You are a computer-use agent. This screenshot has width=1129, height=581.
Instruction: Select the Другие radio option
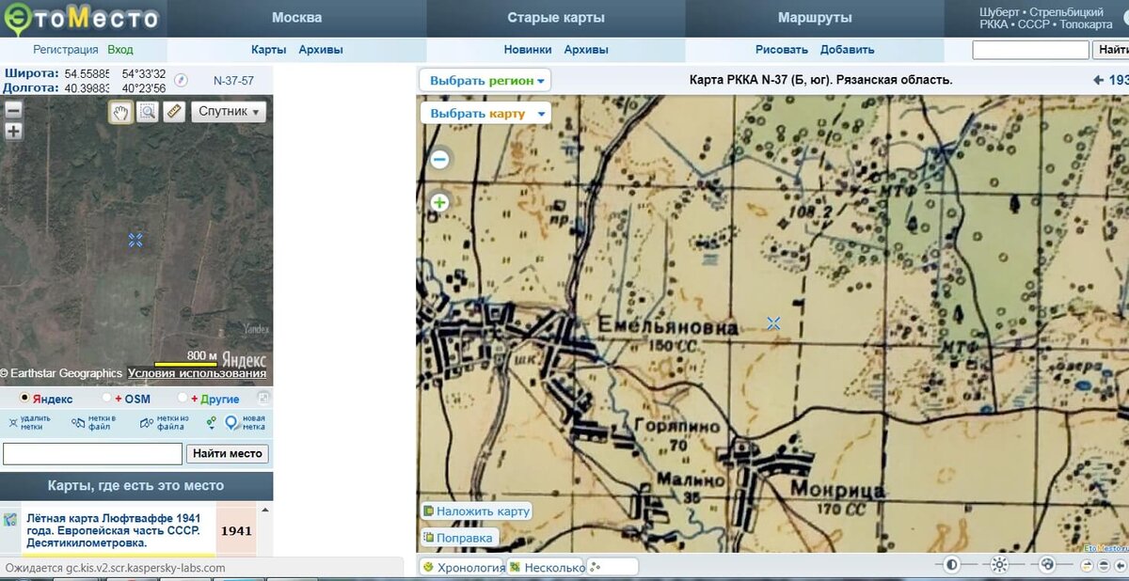(x=183, y=399)
